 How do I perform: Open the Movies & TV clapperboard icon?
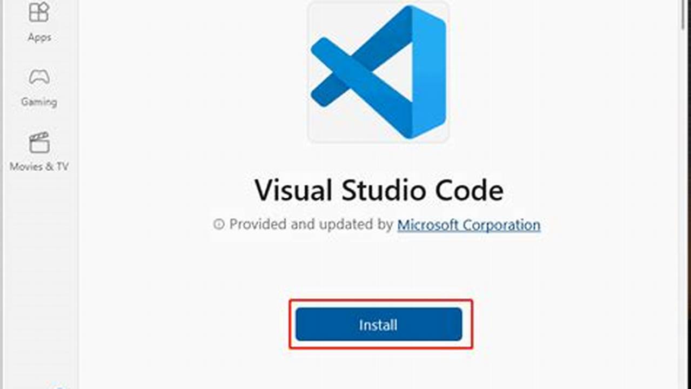point(39,142)
